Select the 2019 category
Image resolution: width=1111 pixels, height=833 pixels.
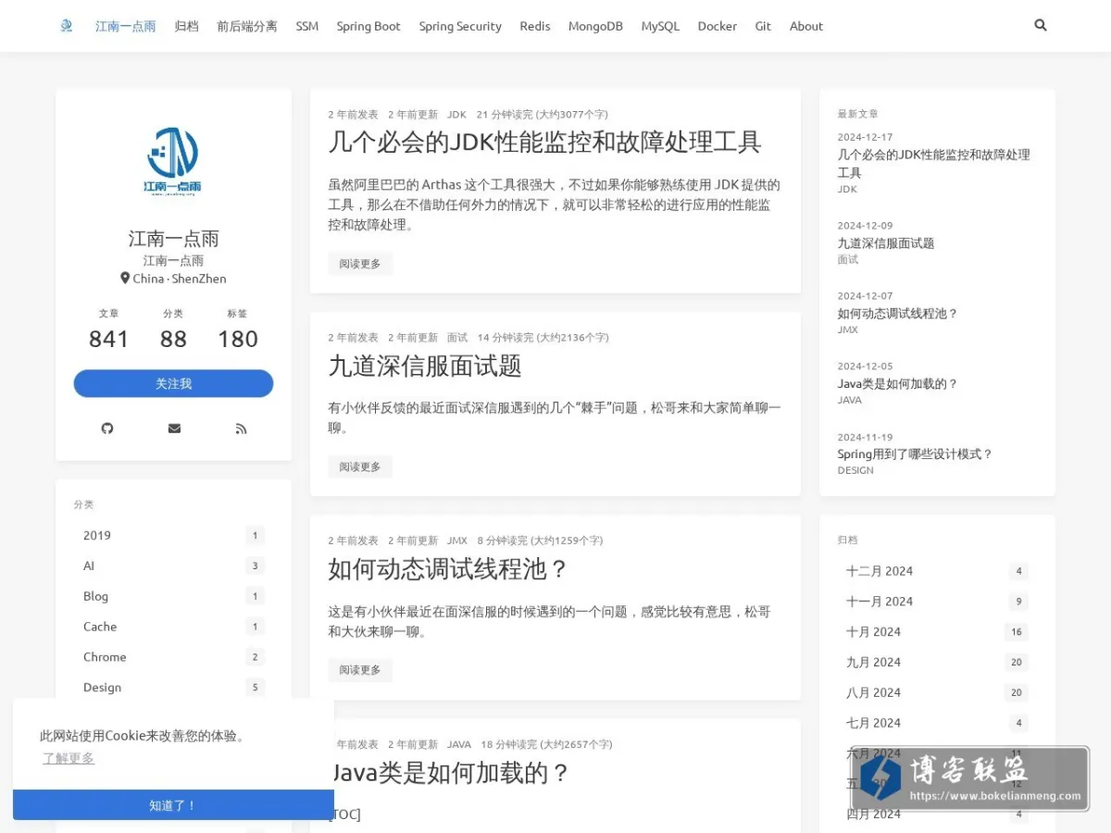coord(173,535)
